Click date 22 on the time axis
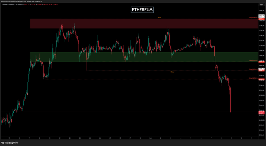This screenshot has width=266, height=146. click(60, 138)
